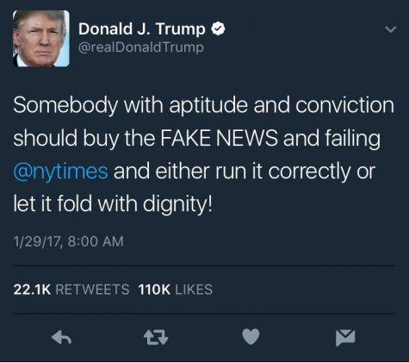Select the RETWEETS label
Image resolution: width=409 pixels, height=362 pixels.
click(92, 290)
